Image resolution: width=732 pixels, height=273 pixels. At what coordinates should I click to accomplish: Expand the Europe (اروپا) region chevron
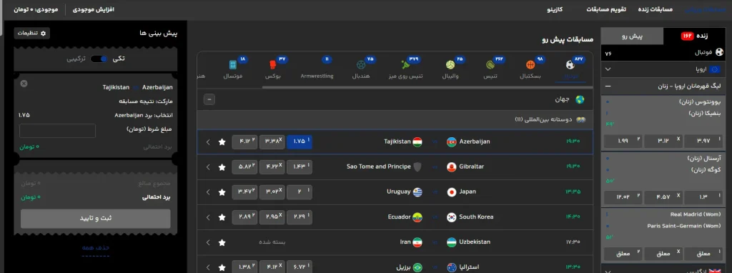tap(608, 69)
